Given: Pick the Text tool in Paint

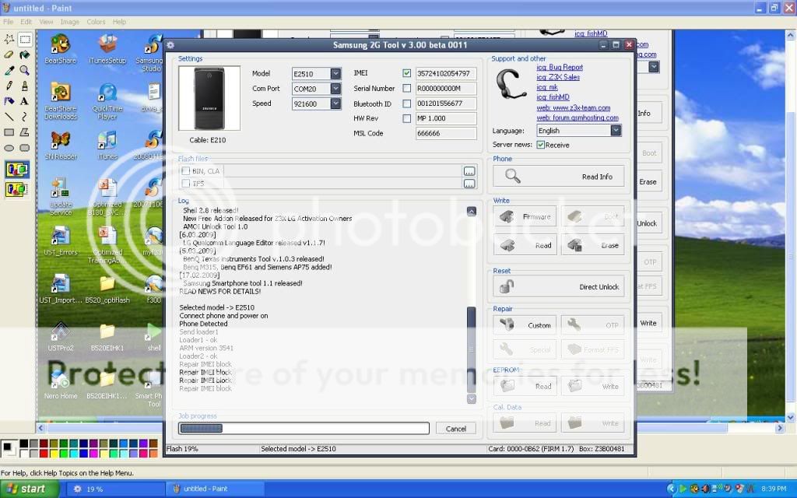Looking at the screenshot, I should pyautogui.click(x=24, y=101).
